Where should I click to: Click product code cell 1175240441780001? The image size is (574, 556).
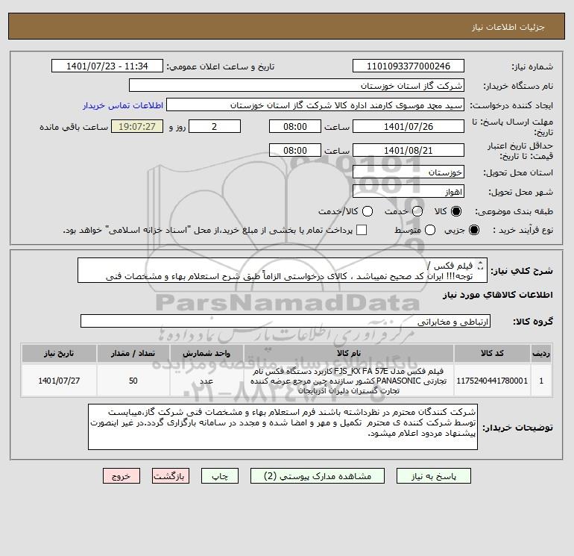[x=492, y=381]
